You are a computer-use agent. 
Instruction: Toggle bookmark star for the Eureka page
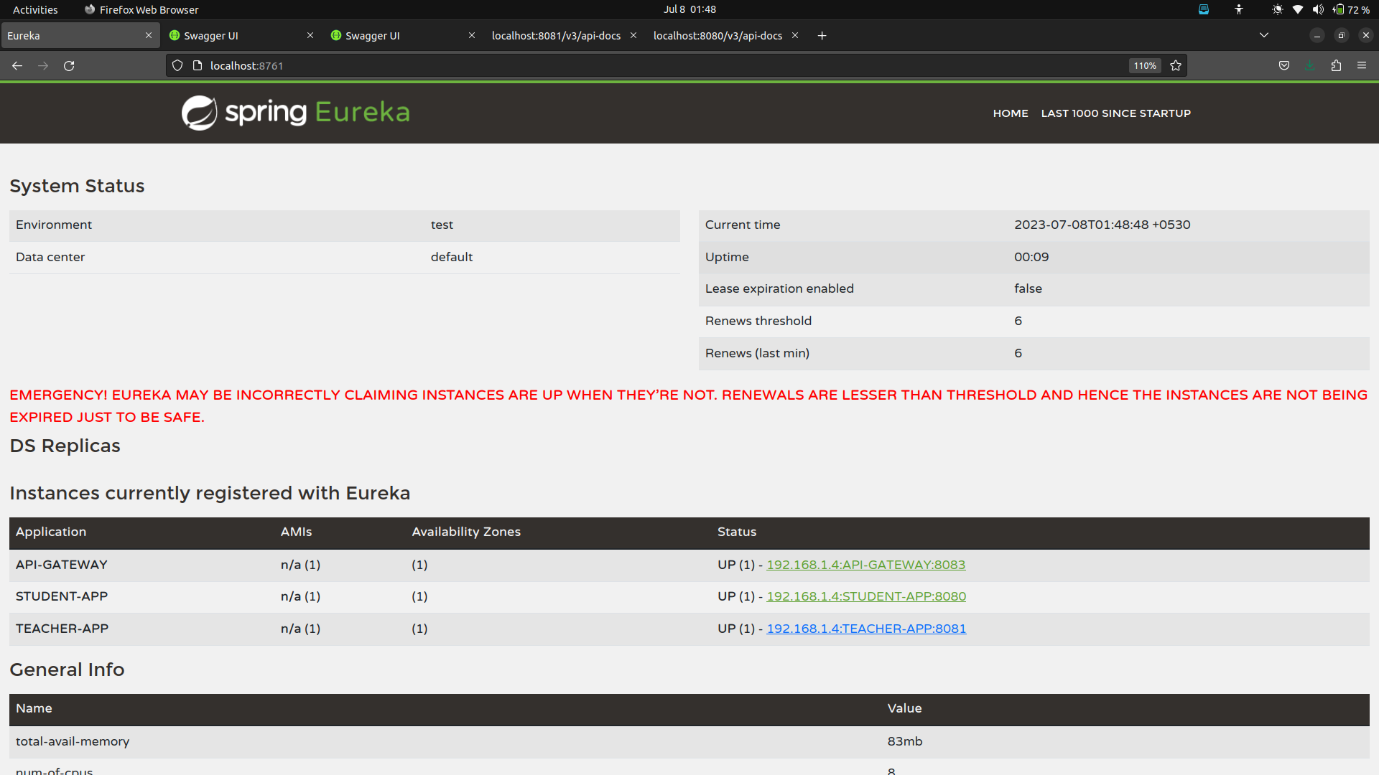1176,65
